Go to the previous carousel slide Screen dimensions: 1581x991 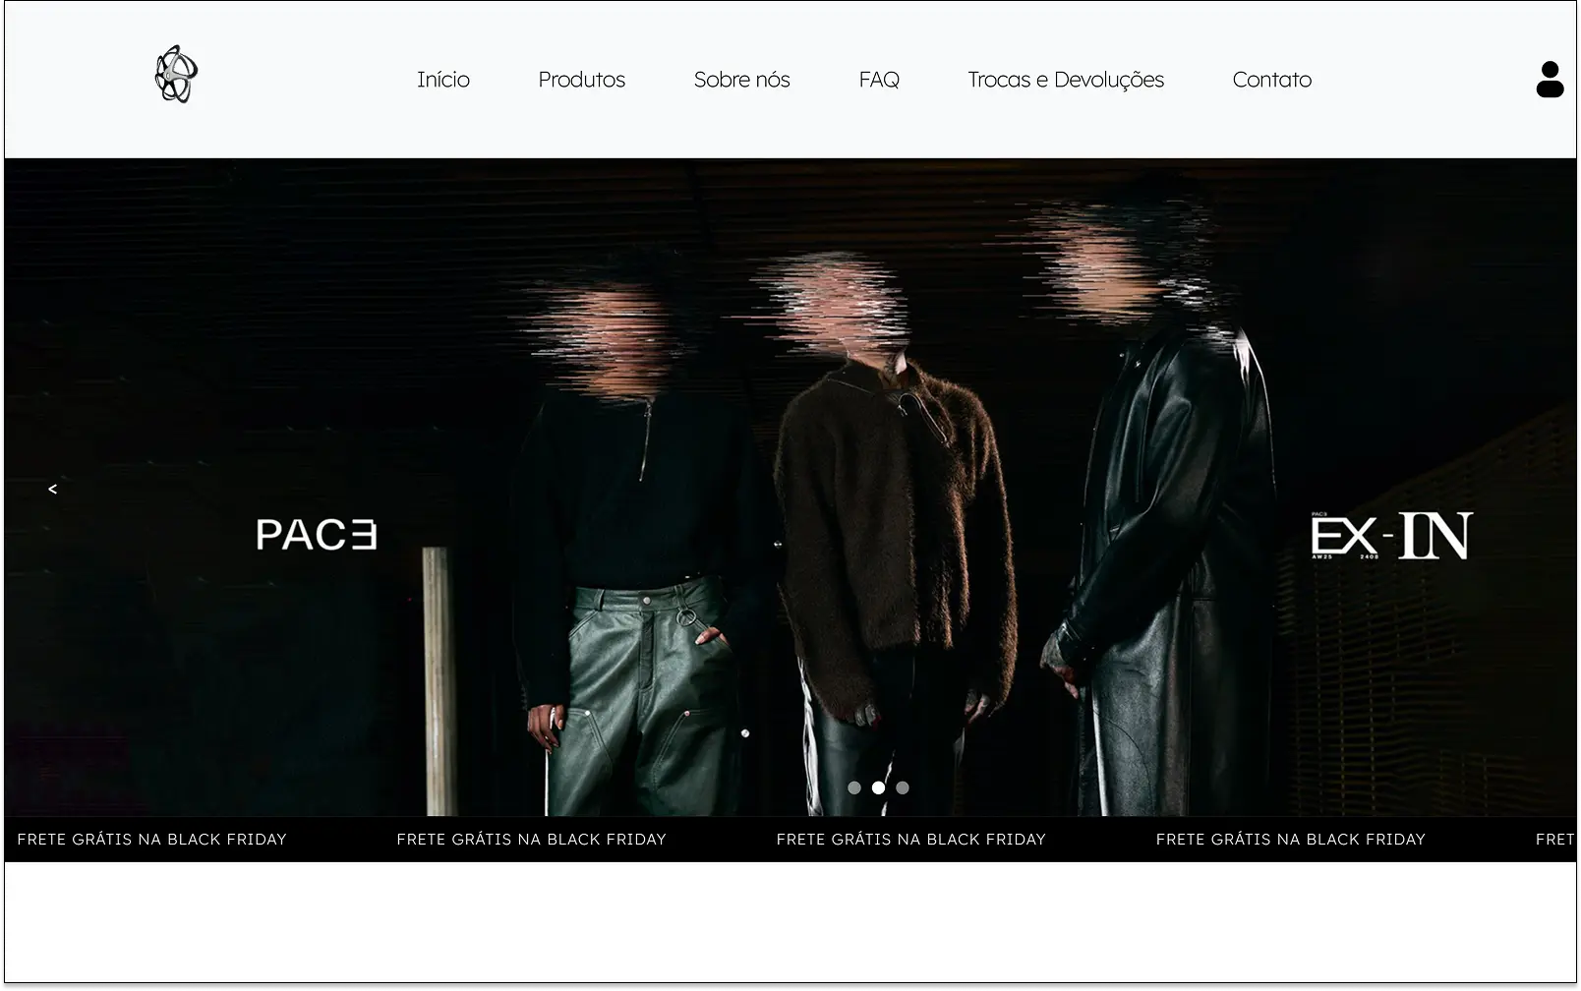click(53, 489)
